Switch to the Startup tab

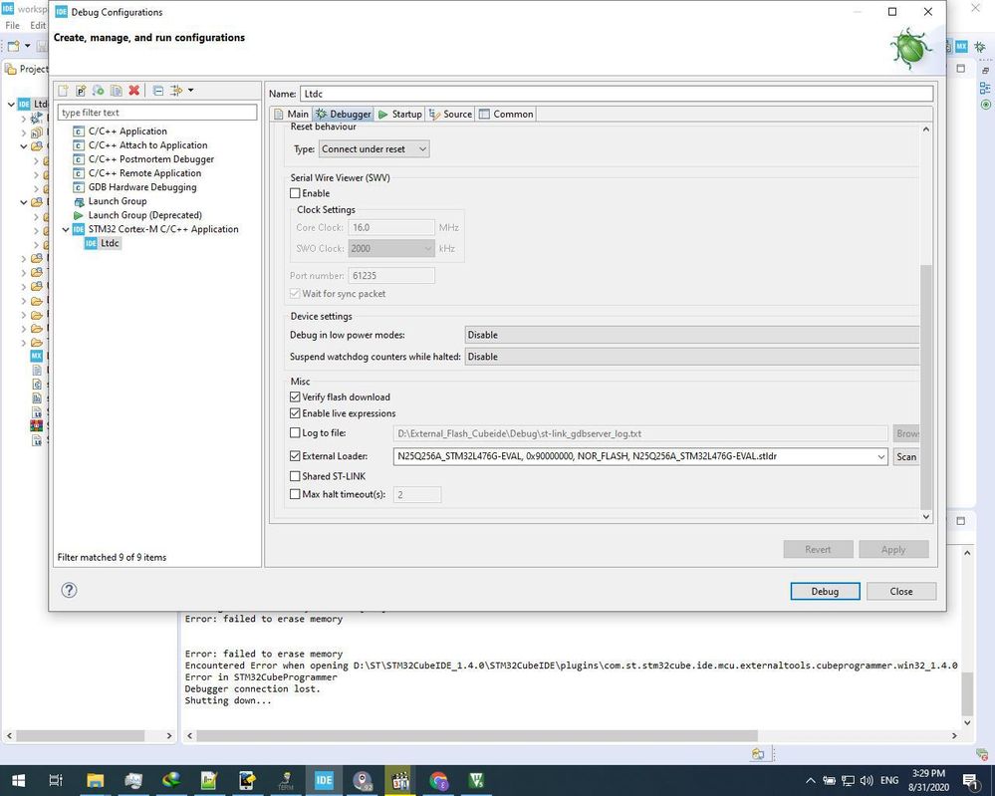[x=399, y=115]
